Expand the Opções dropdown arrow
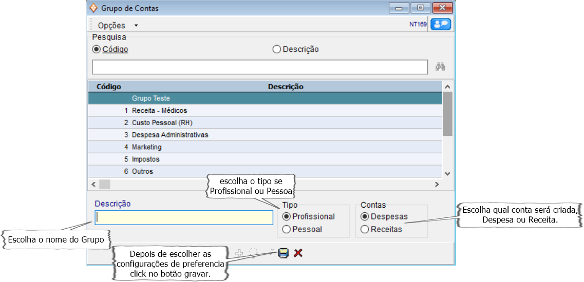This screenshot has width=584, height=282. (136, 25)
